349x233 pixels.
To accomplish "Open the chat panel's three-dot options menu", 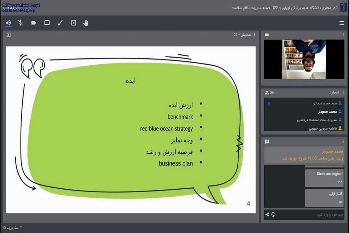I will click(342, 141).
